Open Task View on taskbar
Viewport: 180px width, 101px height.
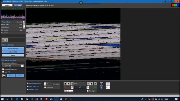[x=12, y=99]
